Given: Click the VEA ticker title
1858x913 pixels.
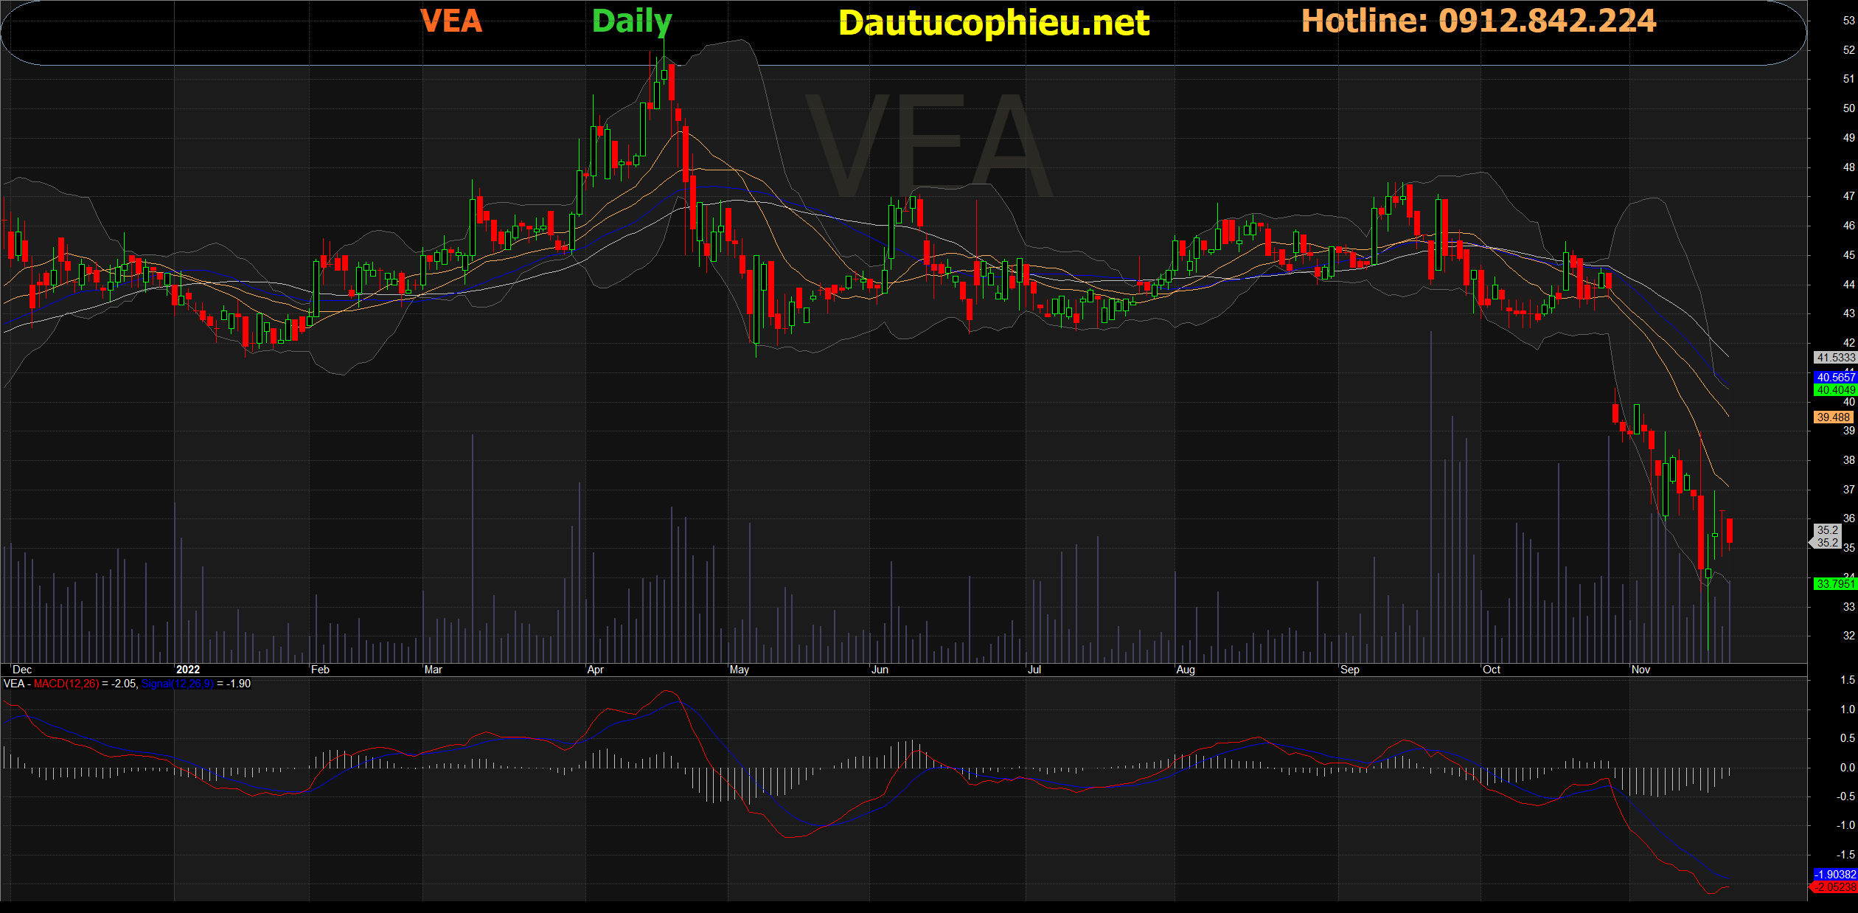Looking at the screenshot, I should (450, 21).
